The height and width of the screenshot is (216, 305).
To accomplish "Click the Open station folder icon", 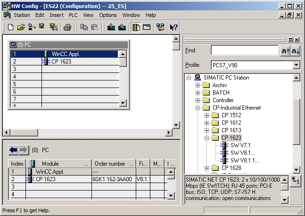I will (x=21, y=27).
